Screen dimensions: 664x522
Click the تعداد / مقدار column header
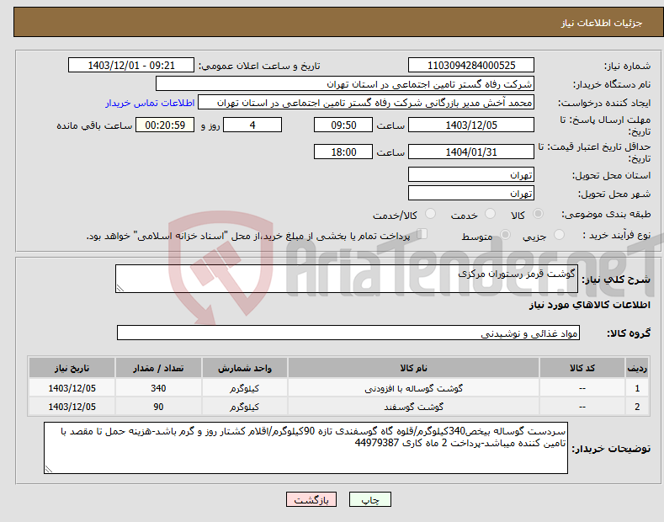(158, 368)
